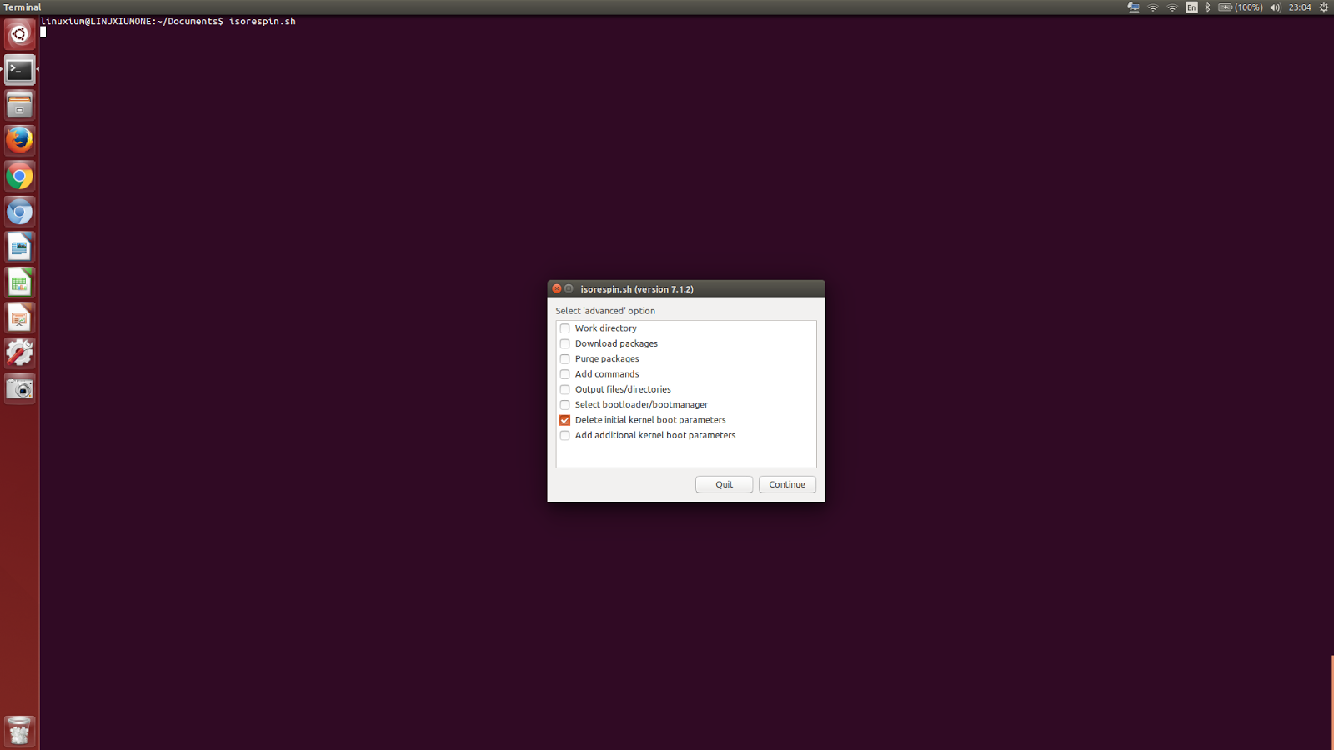The height and width of the screenshot is (750, 1334).
Task: Open the Chromium browser icon
Action: pyautogui.click(x=19, y=212)
